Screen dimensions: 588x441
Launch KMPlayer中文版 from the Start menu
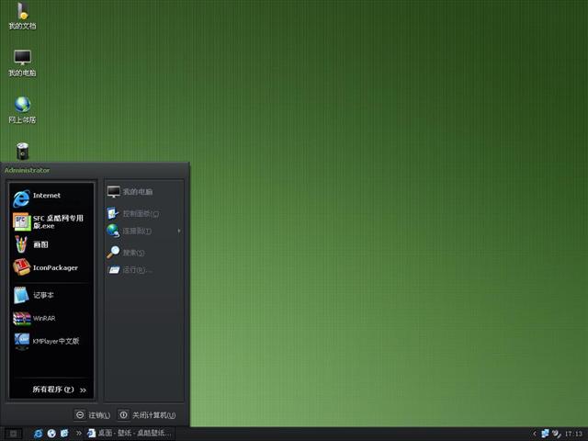51,341
